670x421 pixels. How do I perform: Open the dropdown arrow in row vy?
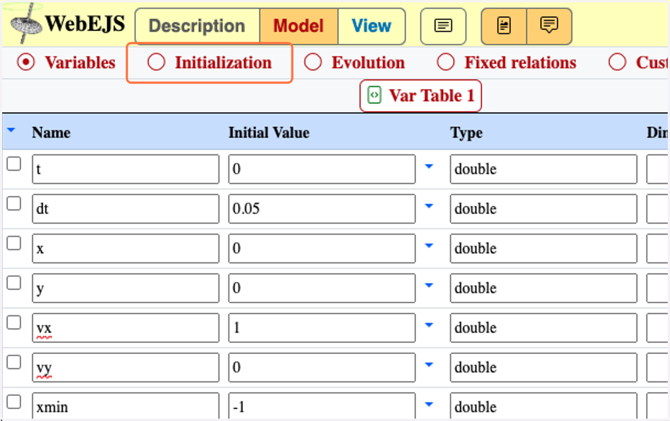429,365
